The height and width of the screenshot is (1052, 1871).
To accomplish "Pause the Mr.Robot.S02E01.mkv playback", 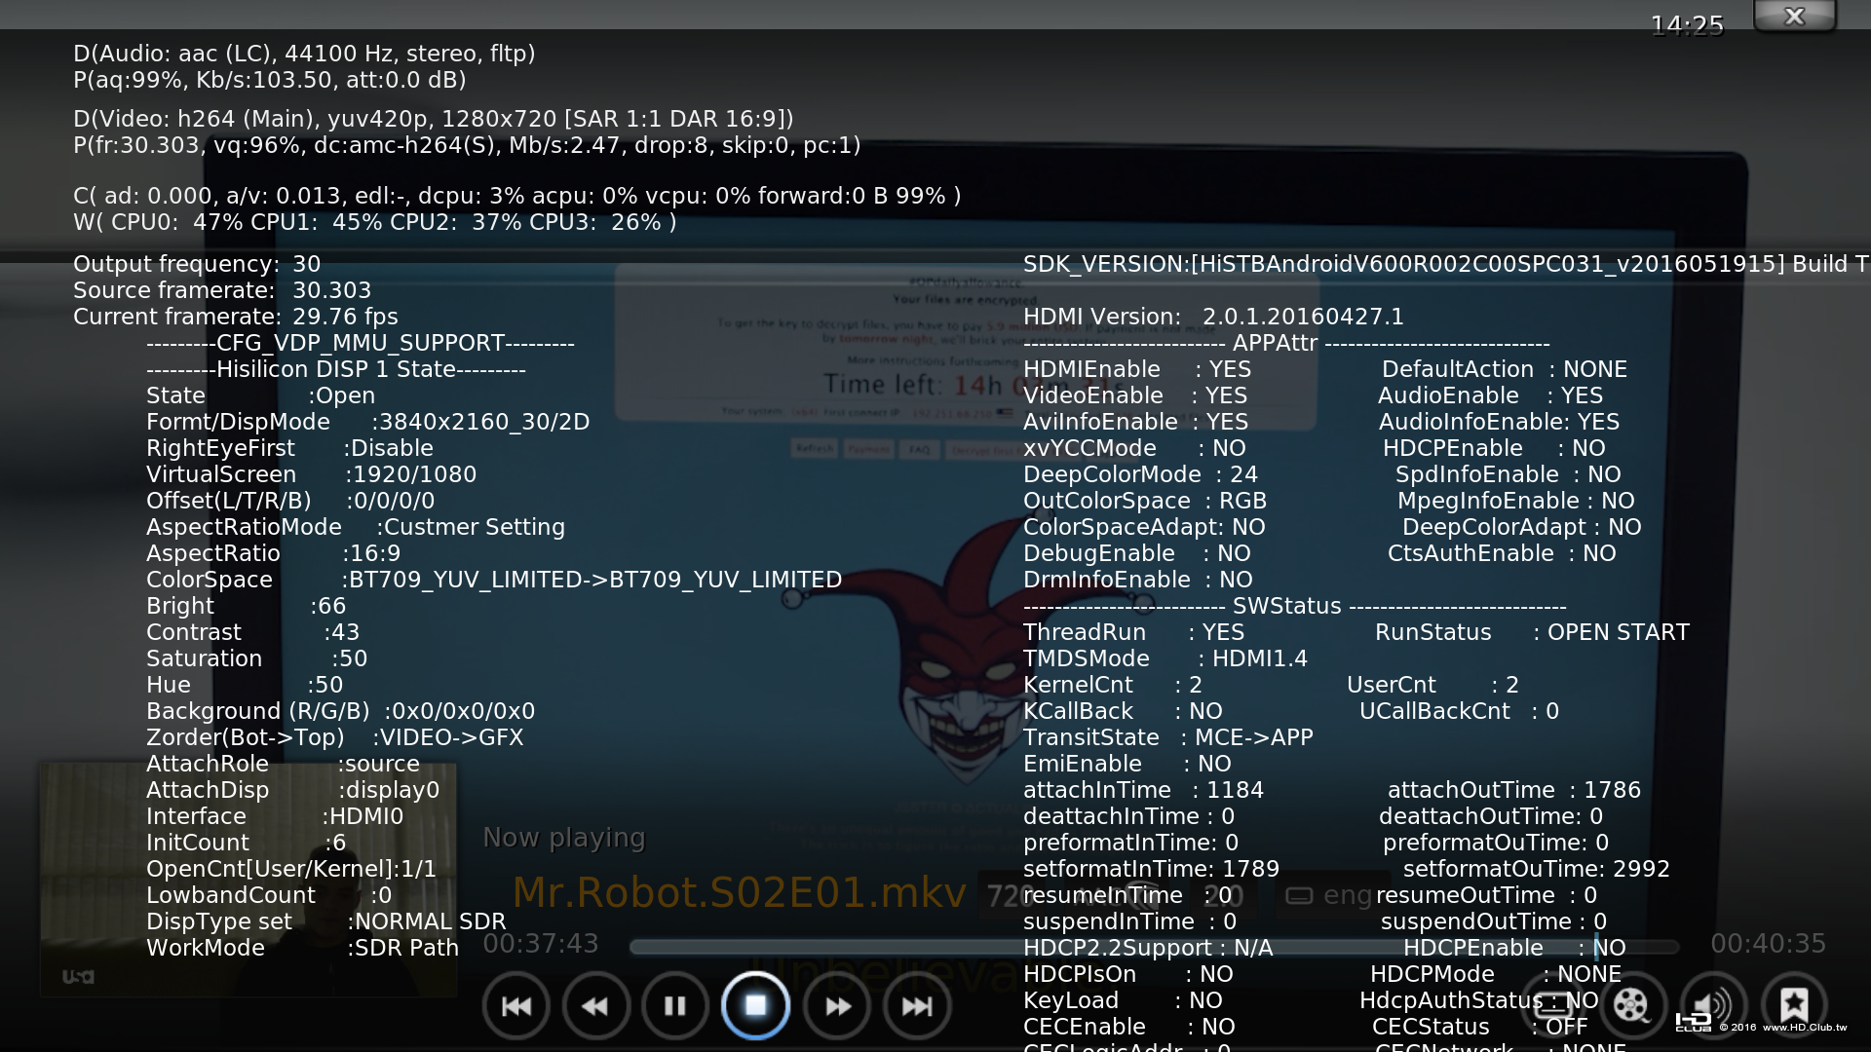I will pyautogui.click(x=675, y=1005).
